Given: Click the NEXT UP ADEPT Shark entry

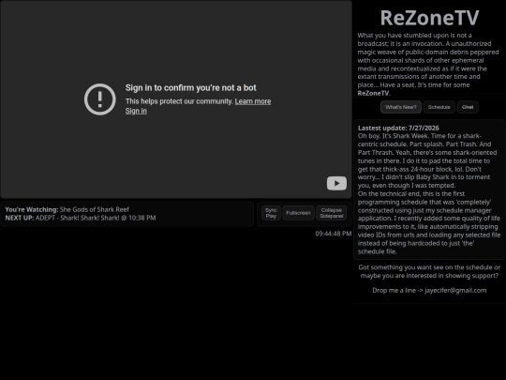Looking at the screenshot, I should click(x=81, y=218).
